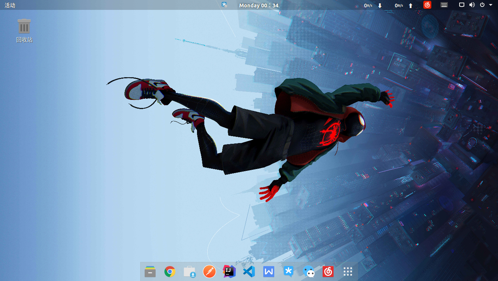
Task: Launch Visual Studio Code from the dock
Action: 249,272
